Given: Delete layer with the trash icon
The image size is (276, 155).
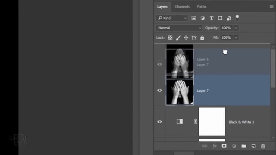Looking at the screenshot, I should 263,146.
